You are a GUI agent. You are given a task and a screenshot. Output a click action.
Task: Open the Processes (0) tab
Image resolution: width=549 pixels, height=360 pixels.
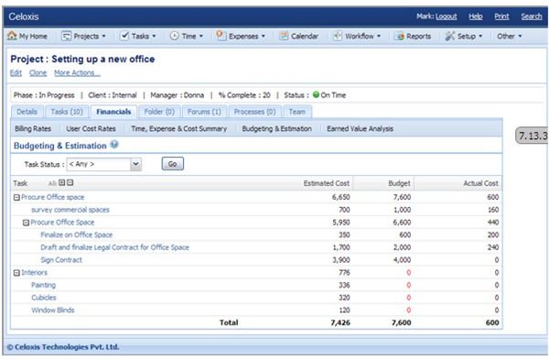click(x=255, y=112)
